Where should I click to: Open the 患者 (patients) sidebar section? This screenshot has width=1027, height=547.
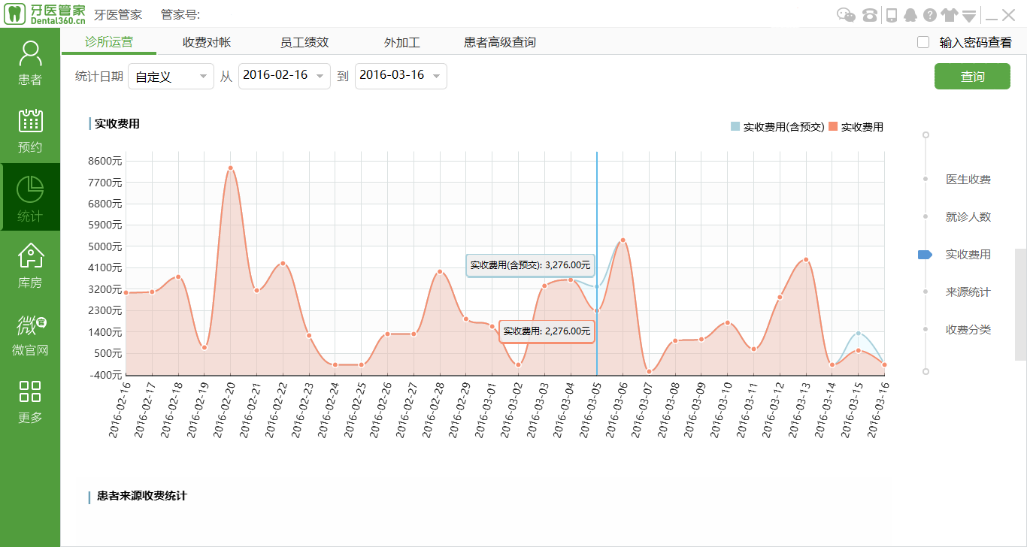(30, 62)
